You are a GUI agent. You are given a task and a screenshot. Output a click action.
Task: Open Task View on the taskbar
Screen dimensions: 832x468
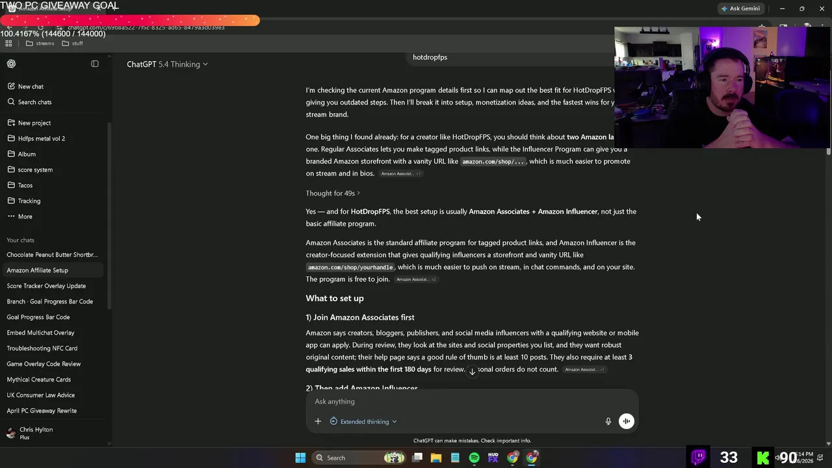click(x=417, y=458)
